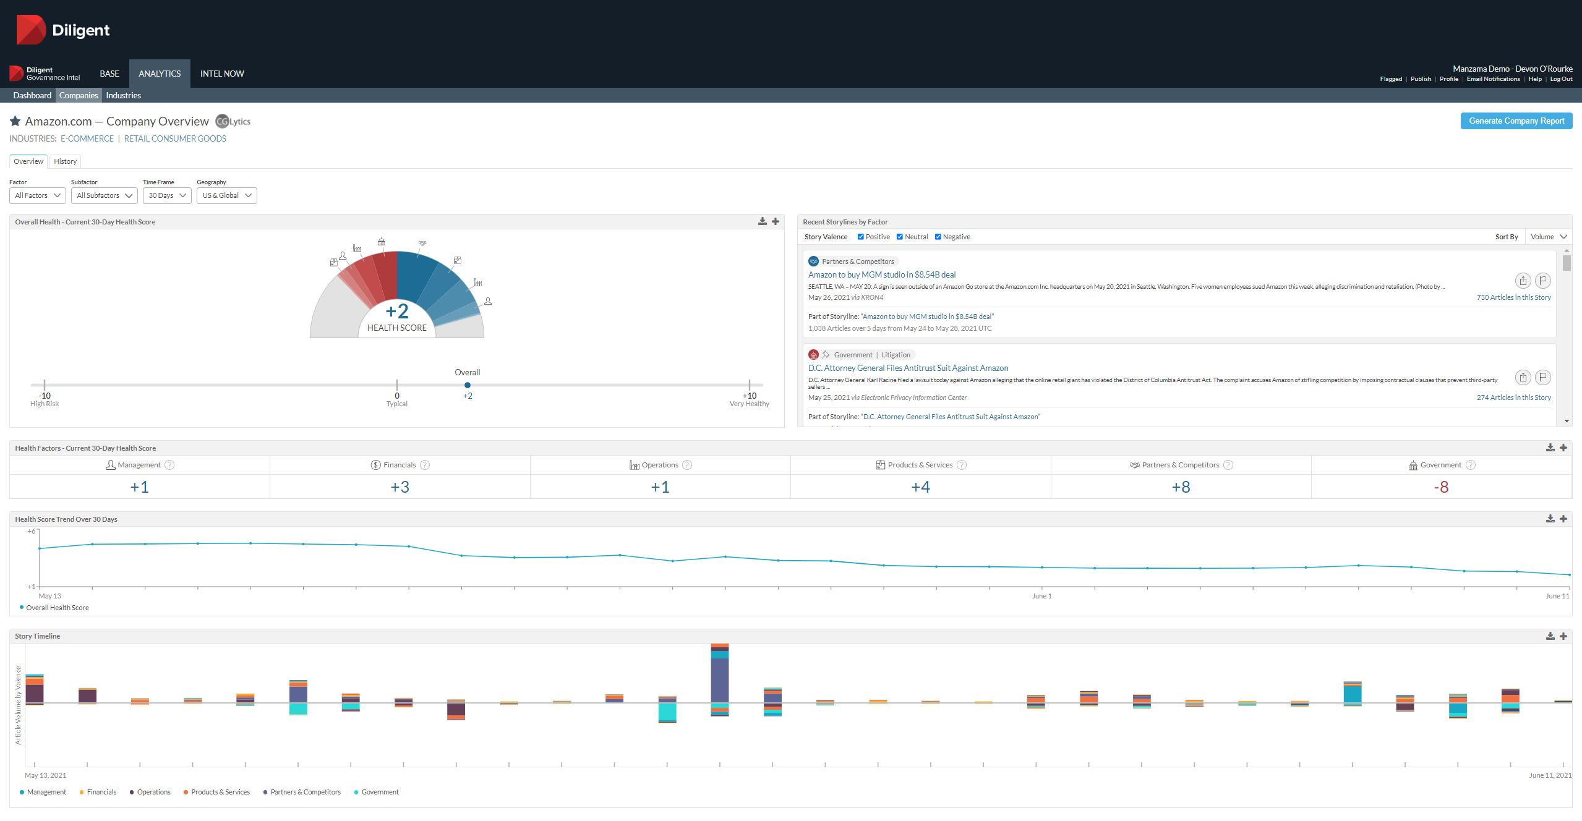Select the Overview tab
Image resolution: width=1582 pixels, height=821 pixels.
[x=28, y=161]
